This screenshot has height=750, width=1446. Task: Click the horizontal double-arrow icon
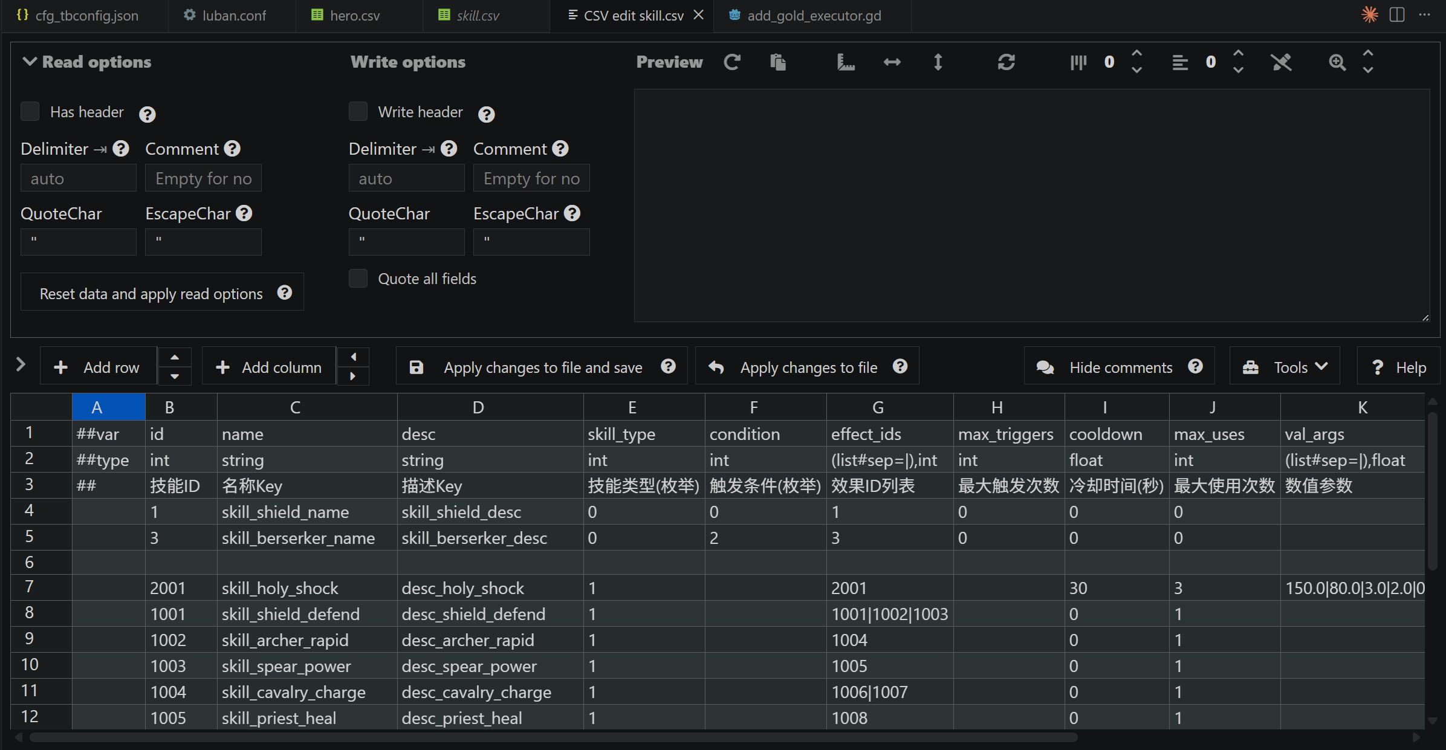click(x=892, y=62)
